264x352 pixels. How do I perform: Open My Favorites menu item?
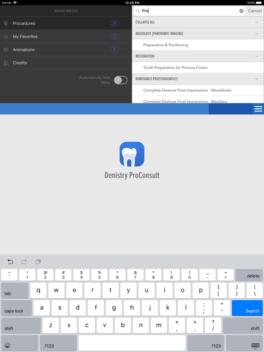click(x=66, y=37)
